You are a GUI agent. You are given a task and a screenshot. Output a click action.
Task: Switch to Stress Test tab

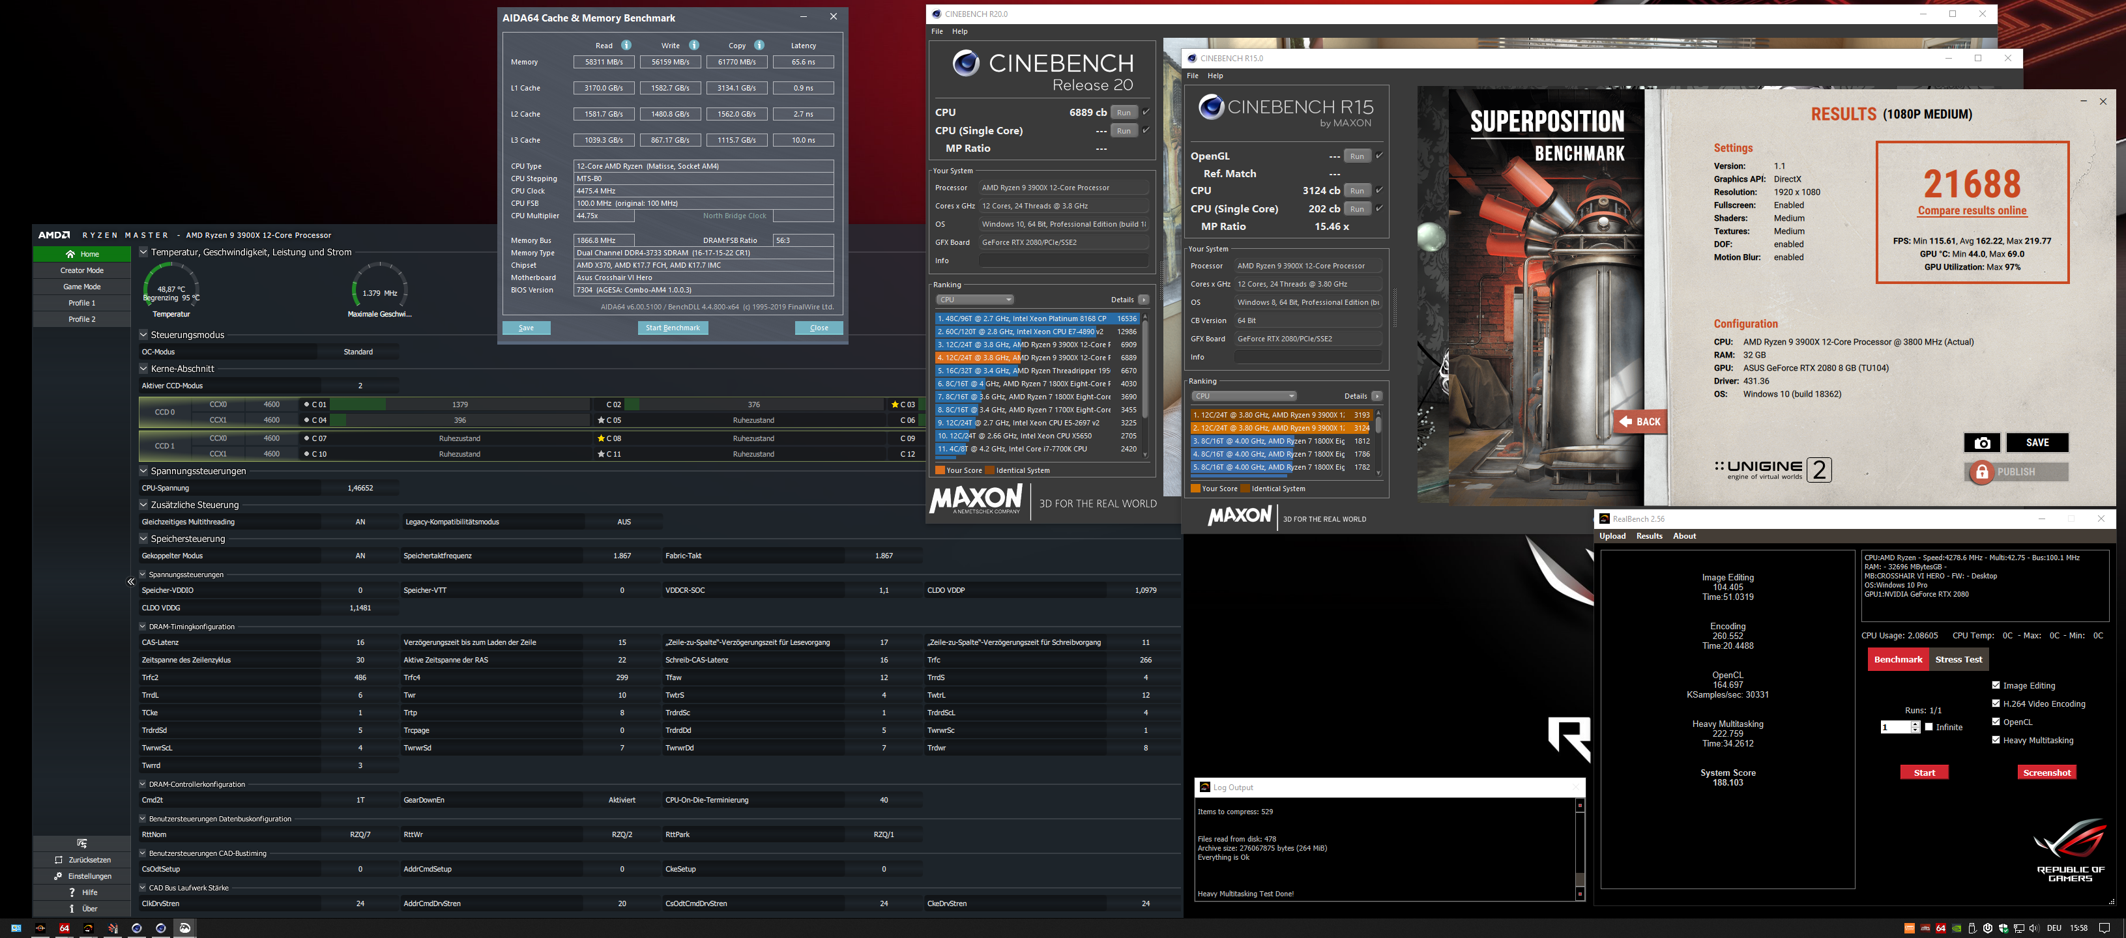tap(1959, 659)
